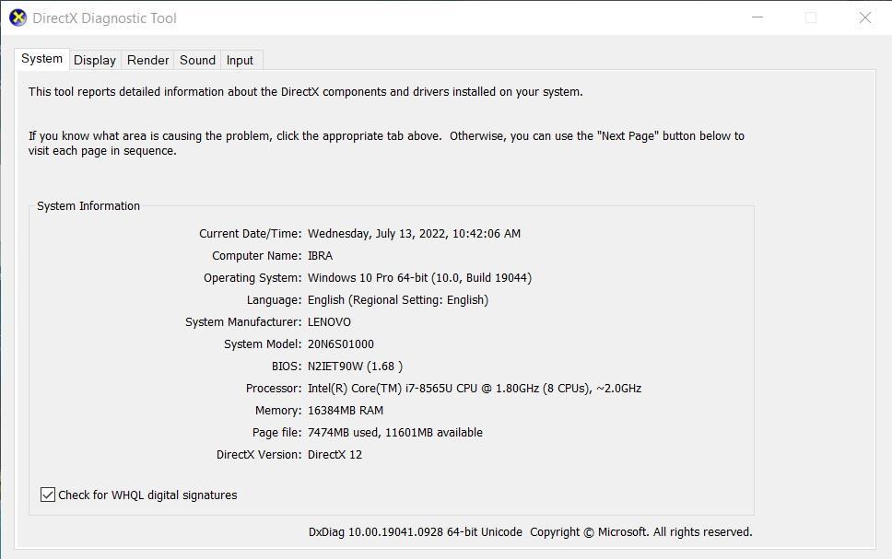The height and width of the screenshot is (559, 892).
Task: Click the Memory: label
Action: pos(278,411)
